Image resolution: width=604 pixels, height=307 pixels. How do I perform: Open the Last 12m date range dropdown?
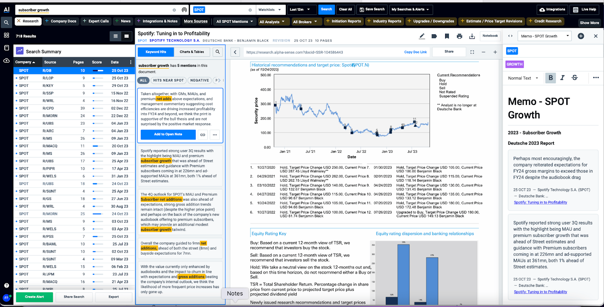[x=300, y=10]
